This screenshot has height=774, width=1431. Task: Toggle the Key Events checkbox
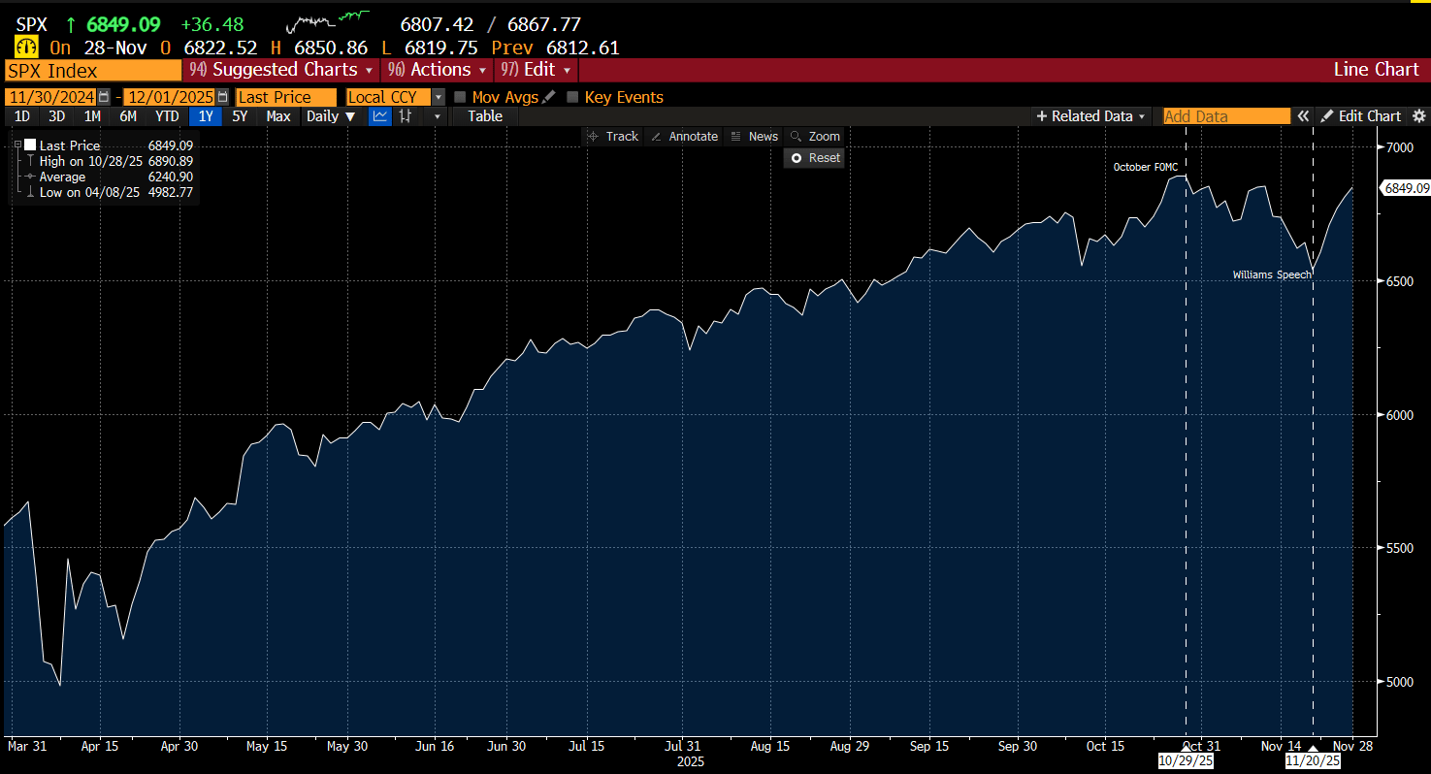(572, 97)
